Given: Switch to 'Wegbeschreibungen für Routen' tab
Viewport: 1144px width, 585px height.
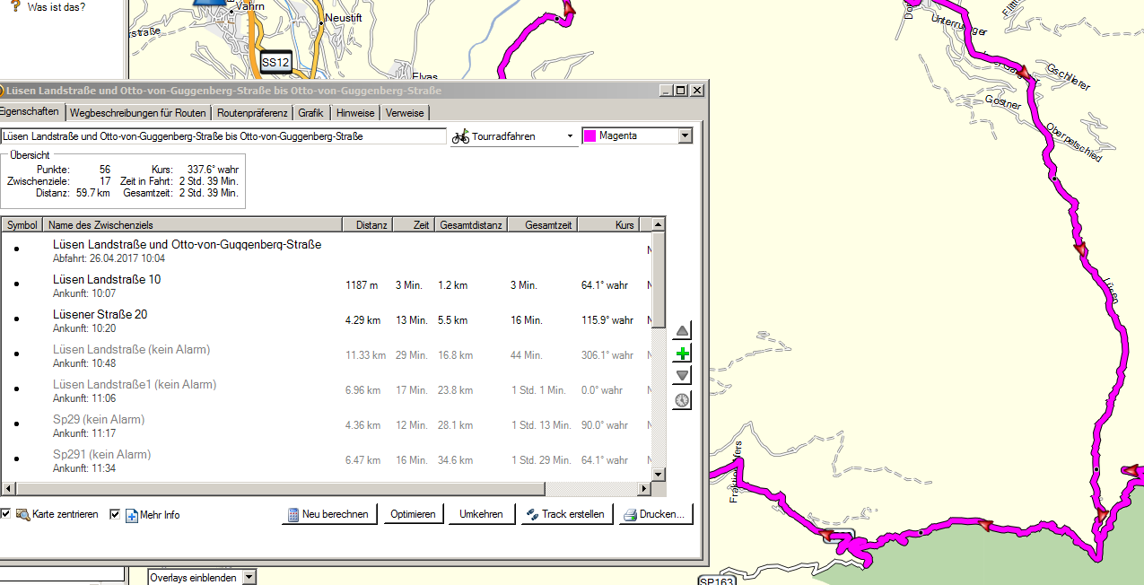Looking at the screenshot, I should tap(137, 113).
